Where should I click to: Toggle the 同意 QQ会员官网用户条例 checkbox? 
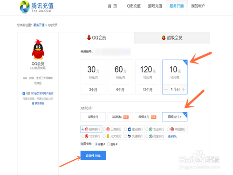click(24, 93)
